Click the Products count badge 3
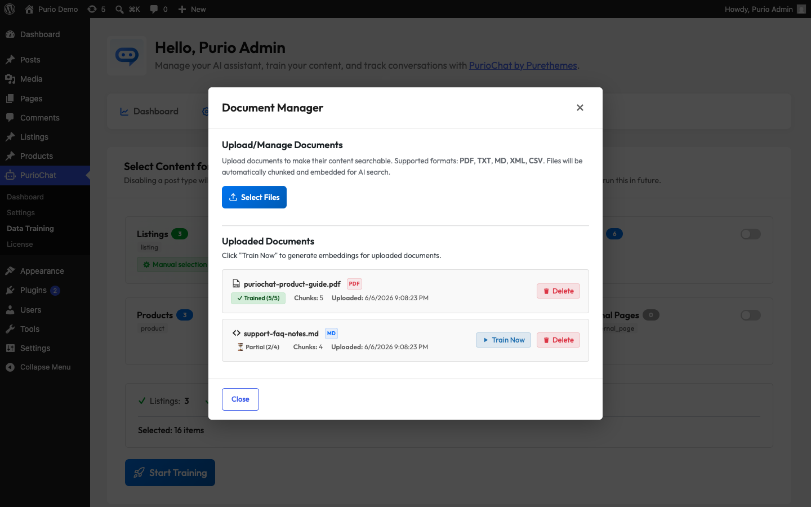Viewport: 811px width, 507px height. pyautogui.click(x=185, y=315)
